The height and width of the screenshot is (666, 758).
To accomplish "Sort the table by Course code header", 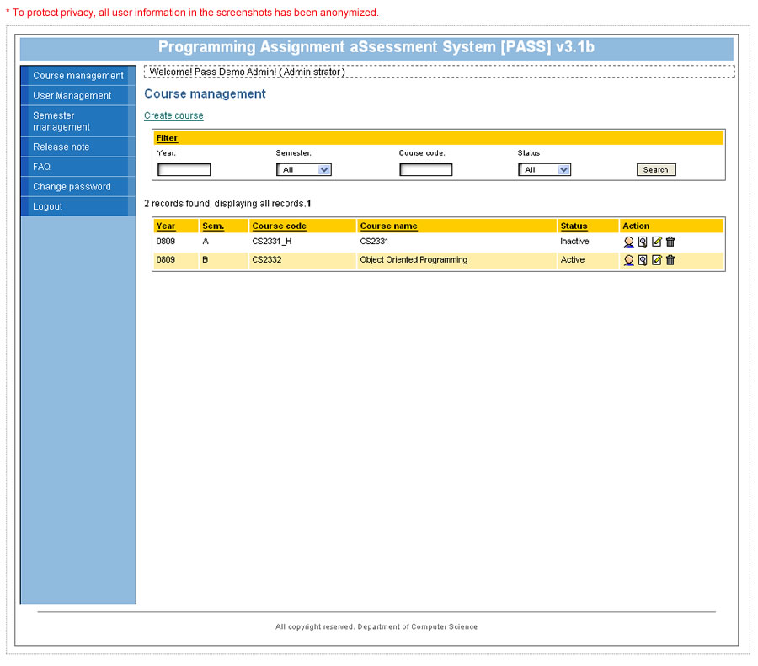I will tap(280, 226).
